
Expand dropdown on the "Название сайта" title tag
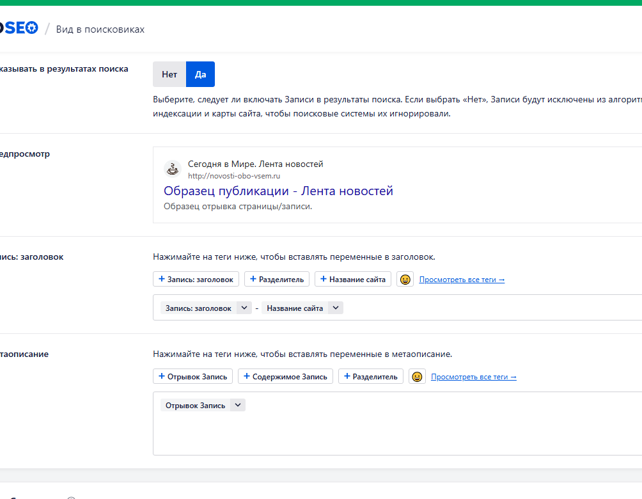336,308
